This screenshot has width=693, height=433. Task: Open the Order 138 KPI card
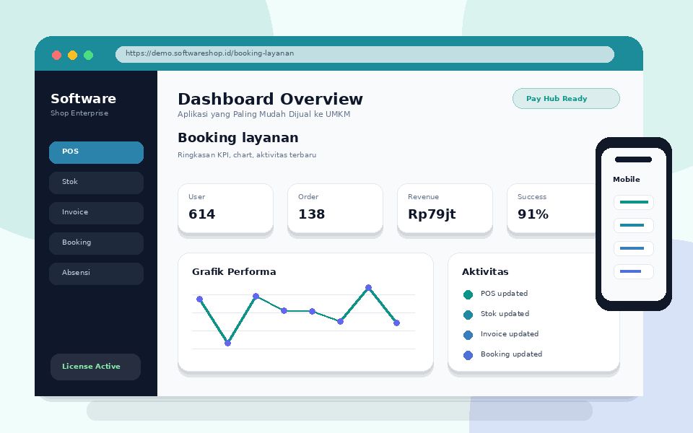click(335, 208)
